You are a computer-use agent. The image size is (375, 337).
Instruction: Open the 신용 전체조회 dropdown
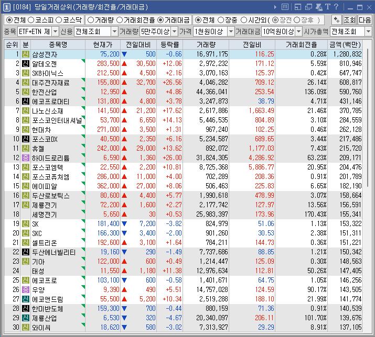114,31
